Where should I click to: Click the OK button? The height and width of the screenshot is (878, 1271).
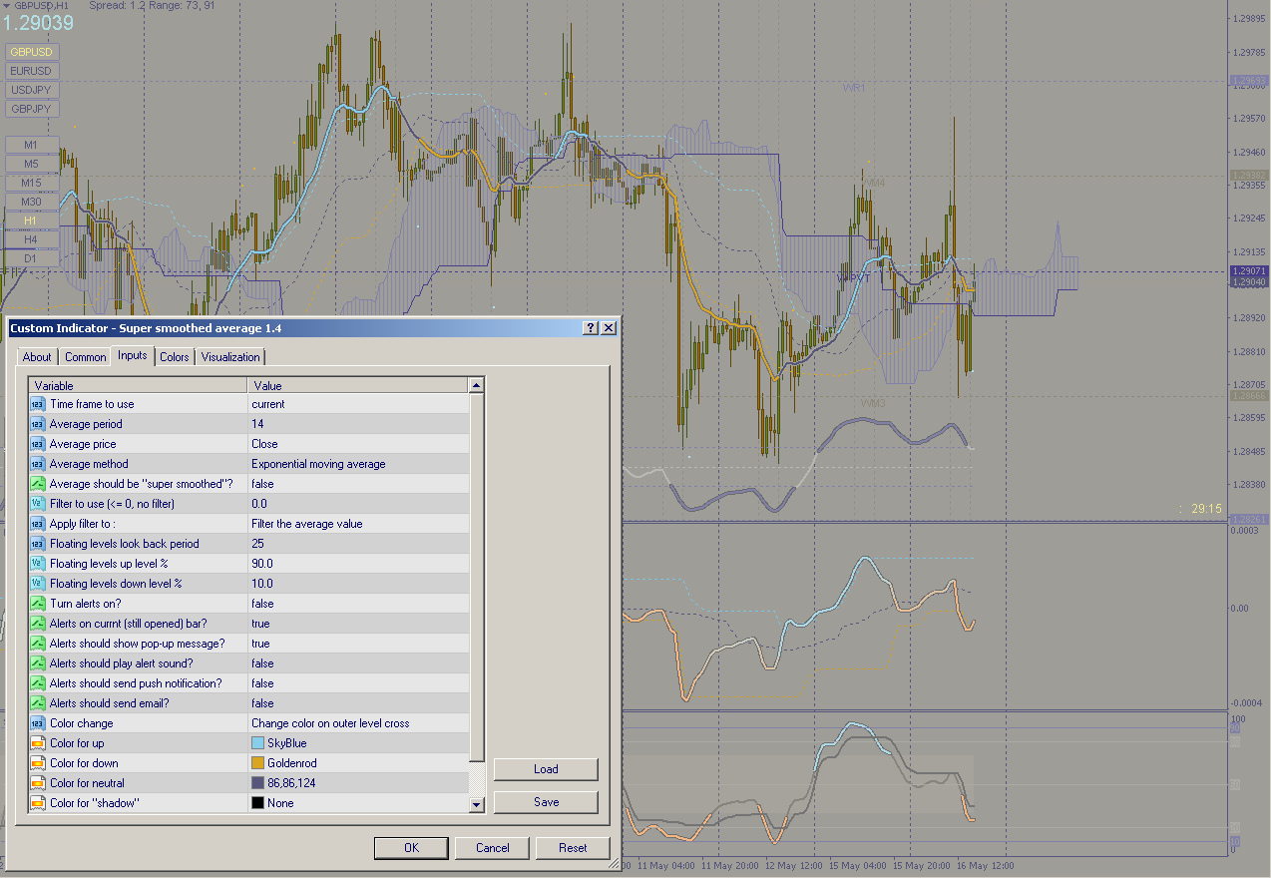tap(411, 848)
